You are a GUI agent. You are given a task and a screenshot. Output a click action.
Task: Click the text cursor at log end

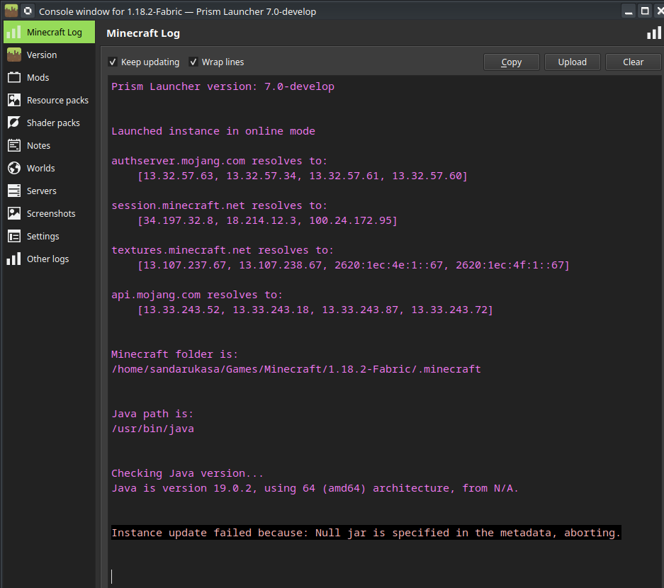click(112, 577)
